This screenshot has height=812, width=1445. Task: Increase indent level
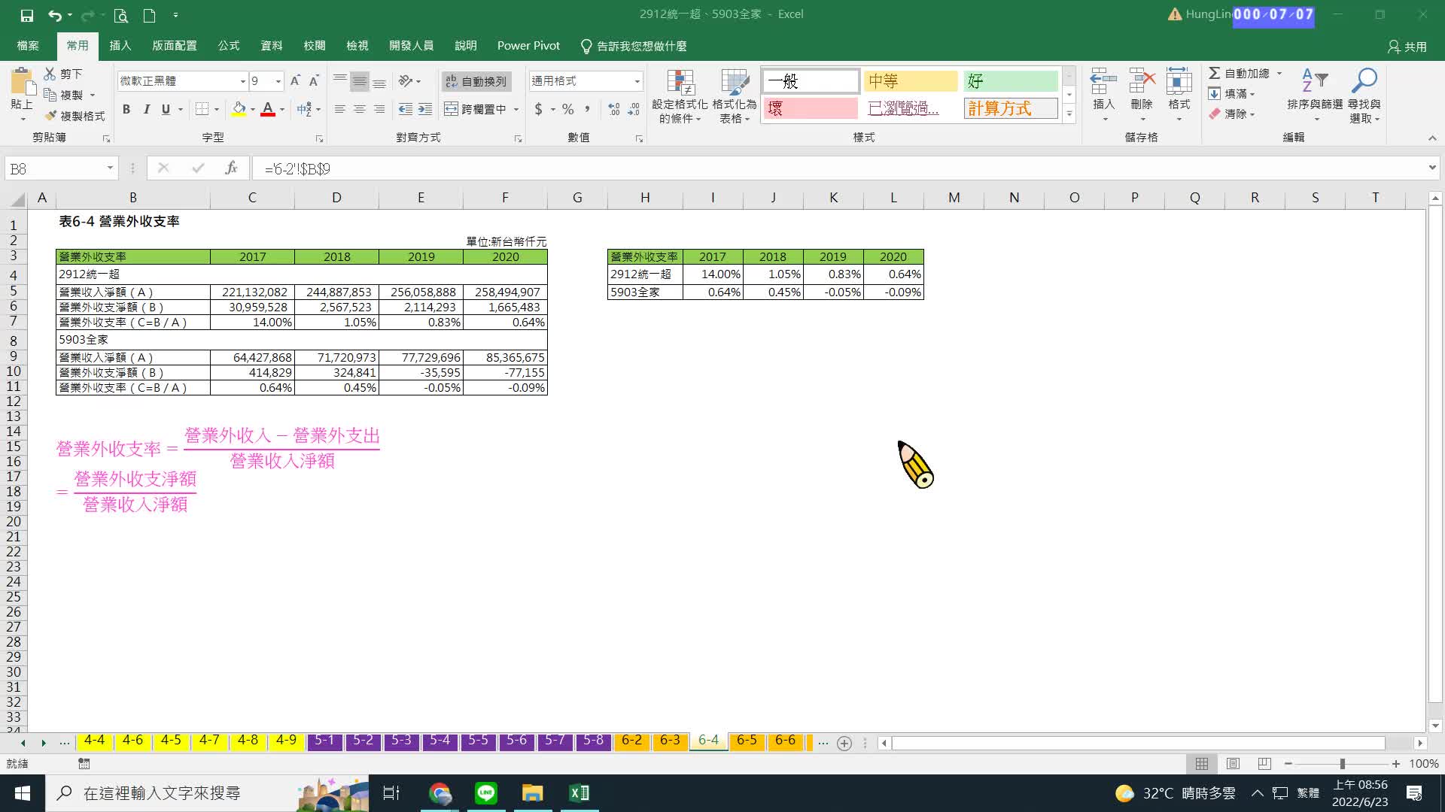pyautogui.click(x=425, y=109)
